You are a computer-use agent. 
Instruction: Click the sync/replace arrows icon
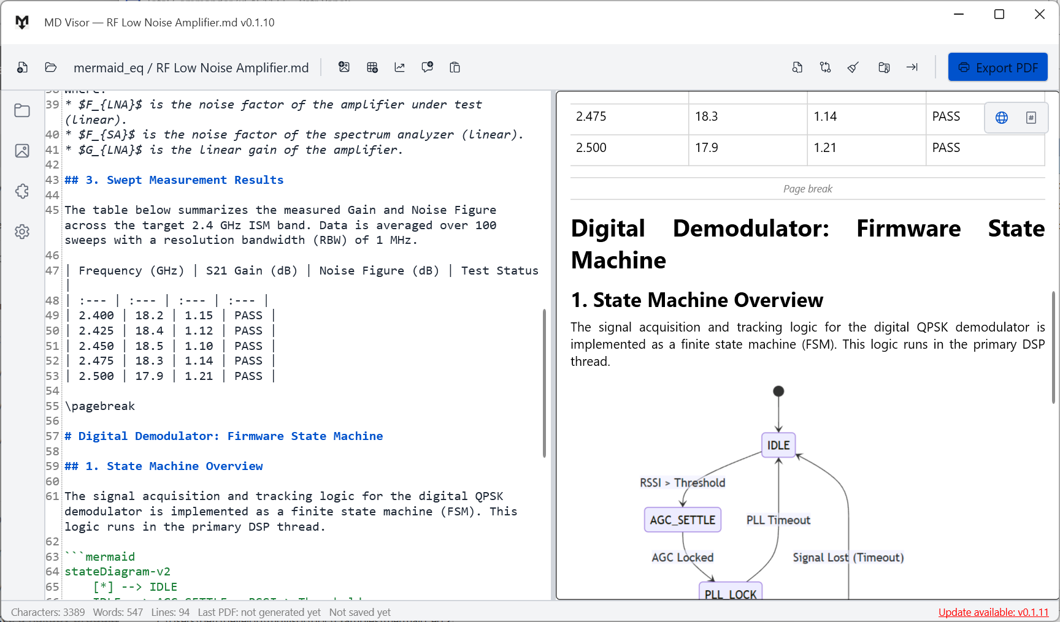point(826,67)
